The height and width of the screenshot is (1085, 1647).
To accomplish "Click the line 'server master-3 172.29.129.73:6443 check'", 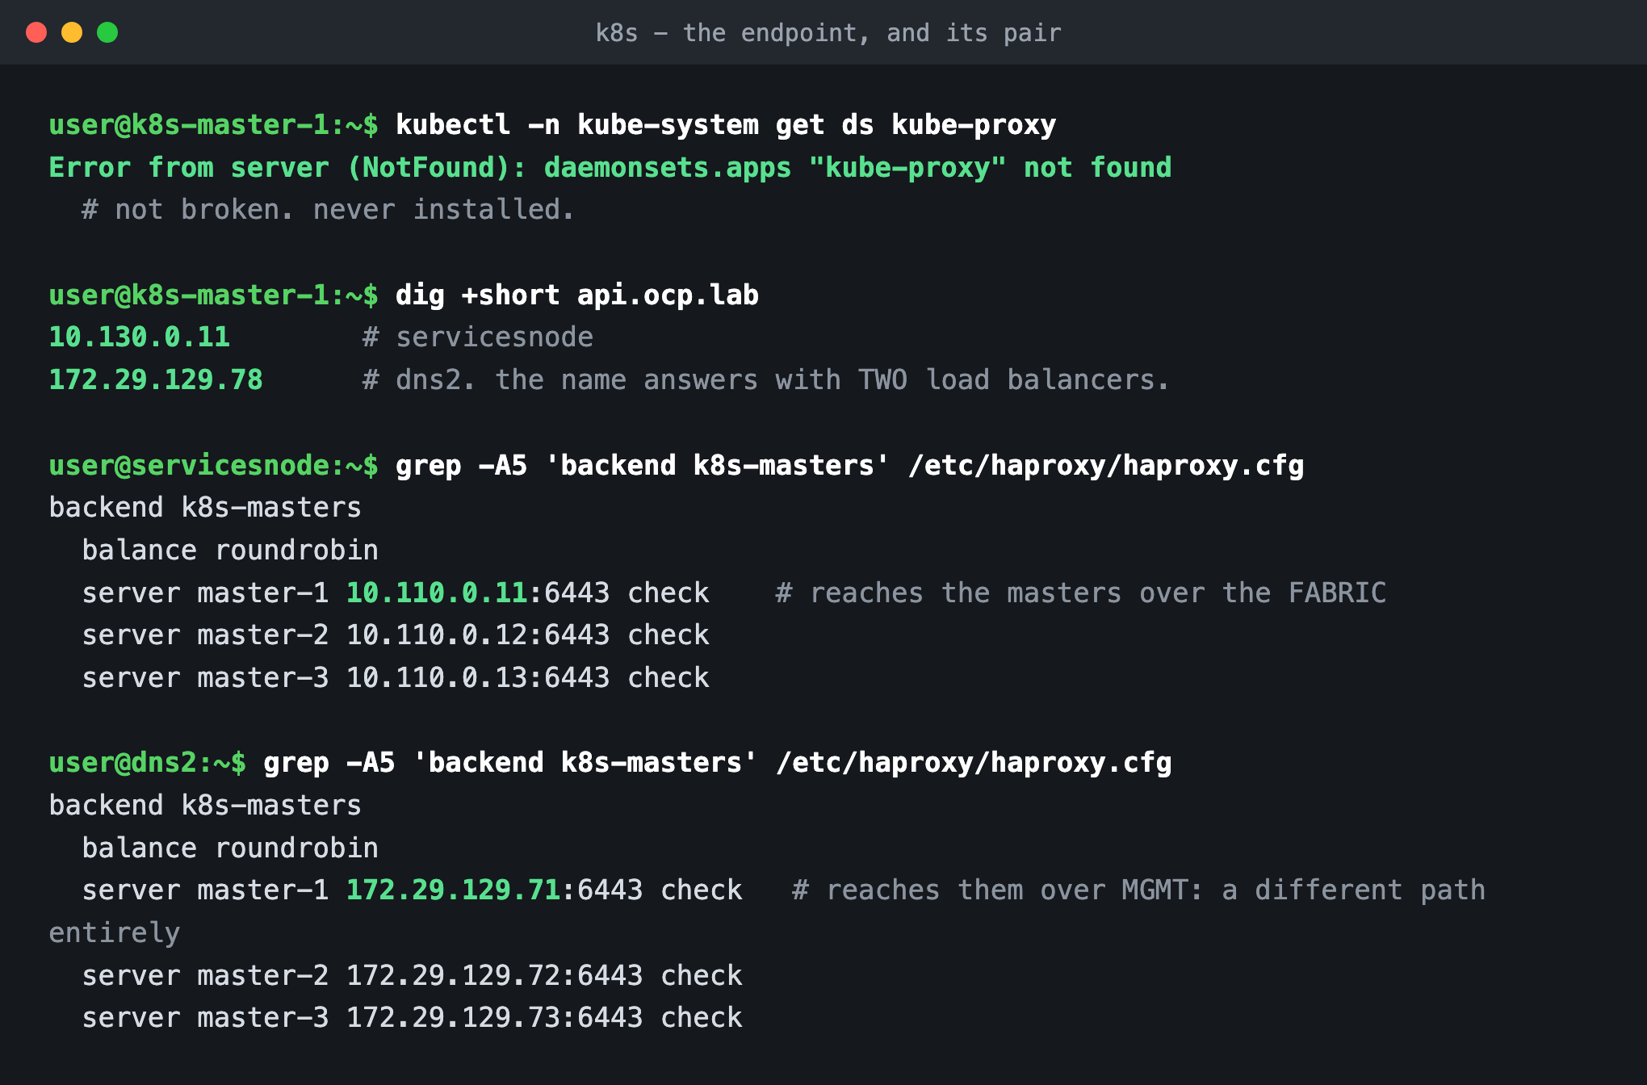I will coord(412,1018).
